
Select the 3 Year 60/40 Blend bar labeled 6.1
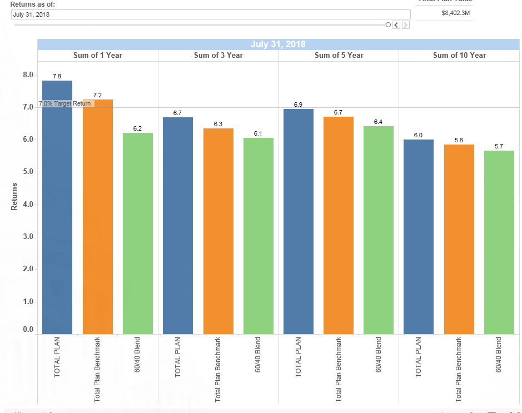258,236
